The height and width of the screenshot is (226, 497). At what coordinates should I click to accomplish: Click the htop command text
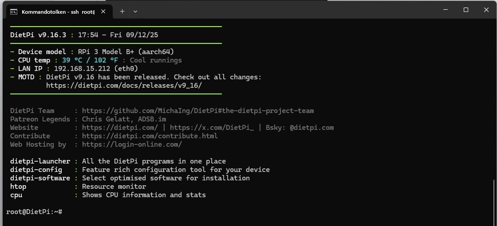(x=18, y=187)
